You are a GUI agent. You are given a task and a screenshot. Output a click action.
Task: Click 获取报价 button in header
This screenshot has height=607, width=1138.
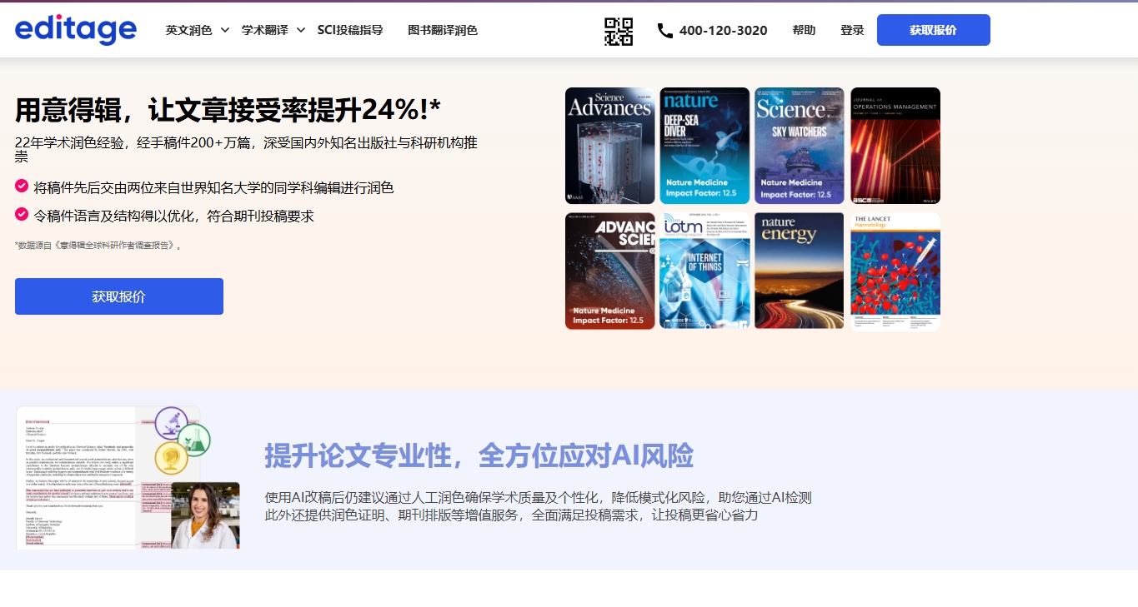pos(934,30)
